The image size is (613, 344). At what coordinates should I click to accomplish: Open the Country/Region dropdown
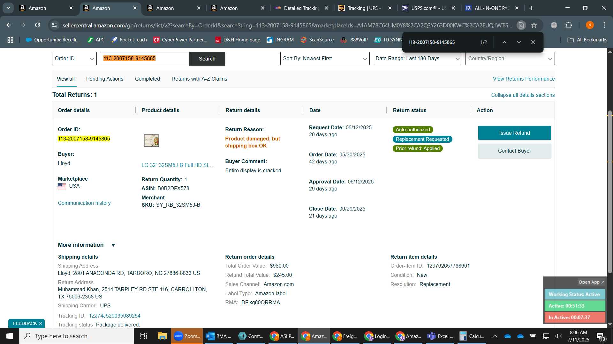[x=510, y=59]
